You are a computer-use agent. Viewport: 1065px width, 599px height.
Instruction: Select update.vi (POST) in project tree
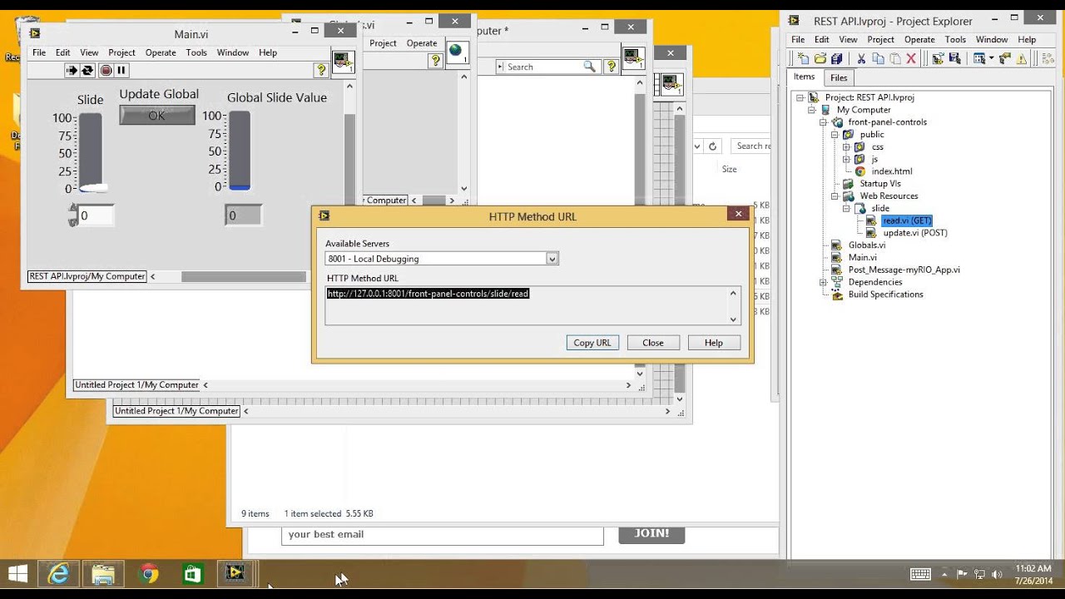915,233
